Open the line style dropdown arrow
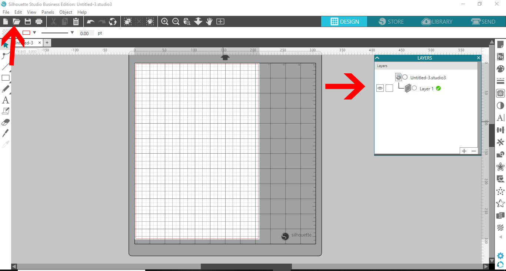This screenshot has height=271, width=506. click(72, 33)
